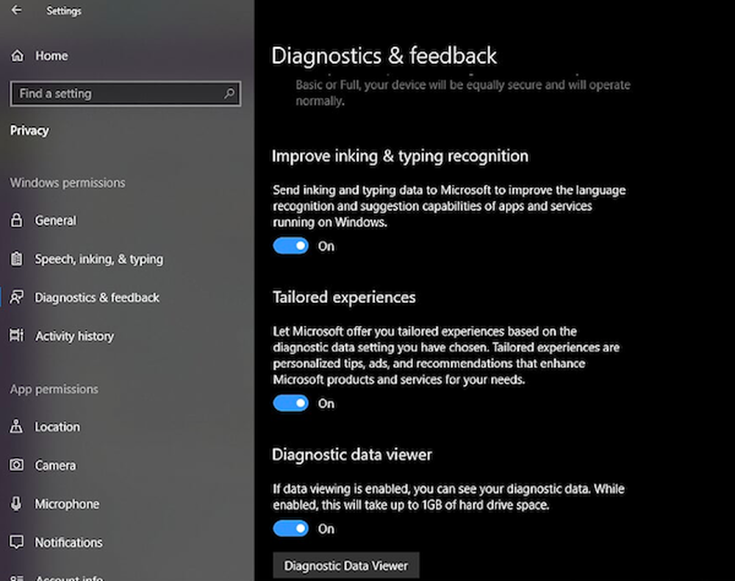
Task: Click the Activity history icon
Action: point(17,336)
